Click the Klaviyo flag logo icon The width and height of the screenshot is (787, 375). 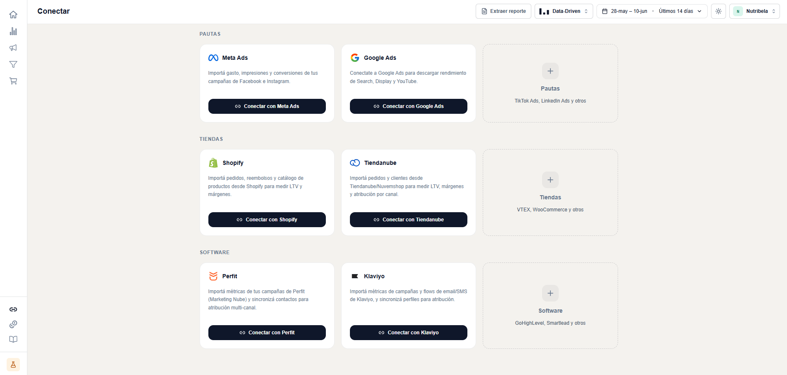tap(355, 276)
